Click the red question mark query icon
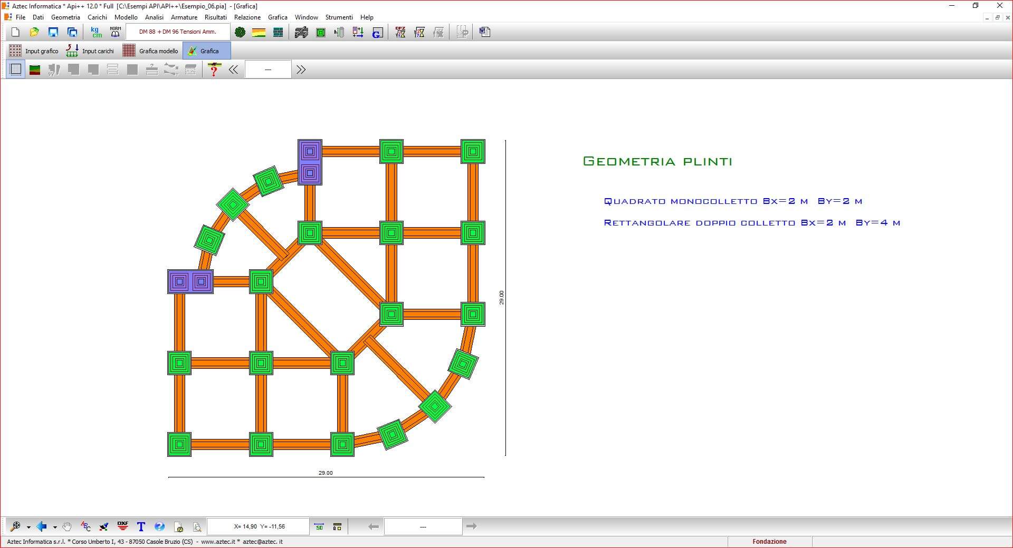Viewport: 1013px width, 548px height. coord(214,70)
